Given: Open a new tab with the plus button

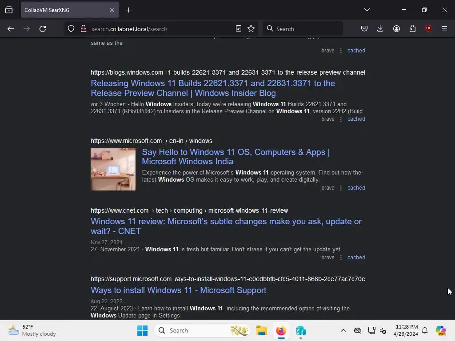Looking at the screenshot, I should click(128, 10).
